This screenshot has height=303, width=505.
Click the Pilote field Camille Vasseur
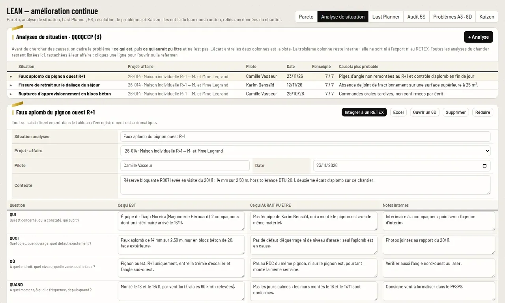185,165
